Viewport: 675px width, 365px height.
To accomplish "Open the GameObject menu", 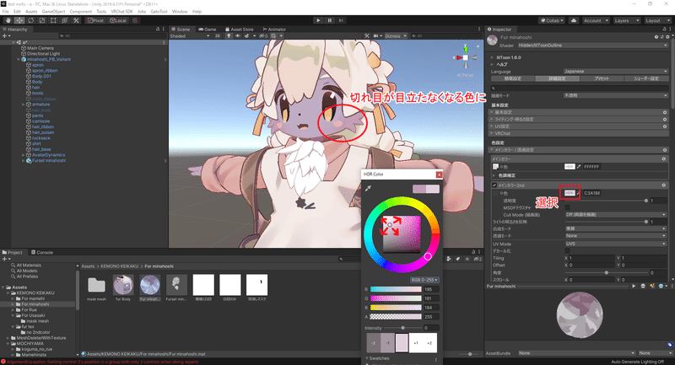I will (53, 12).
